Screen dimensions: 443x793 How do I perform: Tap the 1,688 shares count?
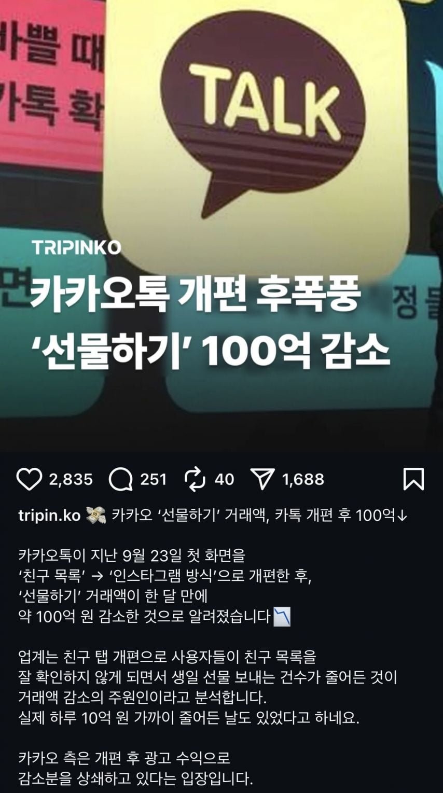tap(303, 479)
